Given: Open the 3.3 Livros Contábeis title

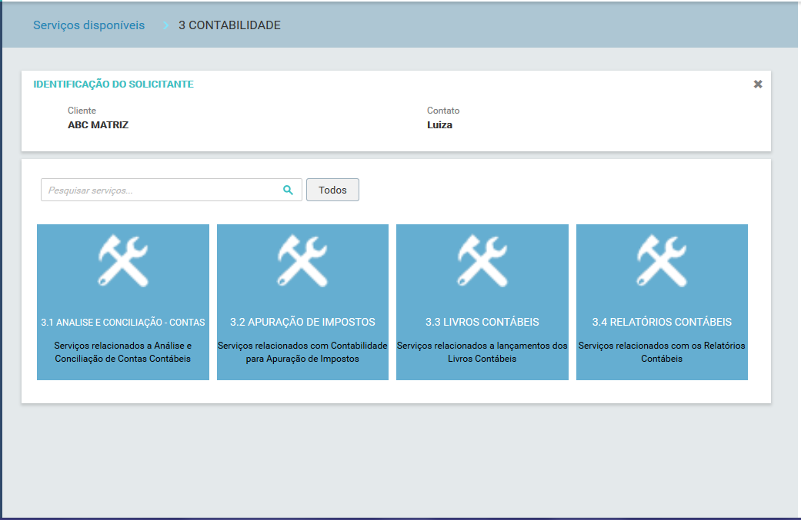Looking at the screenshot, I should point(482,322).
